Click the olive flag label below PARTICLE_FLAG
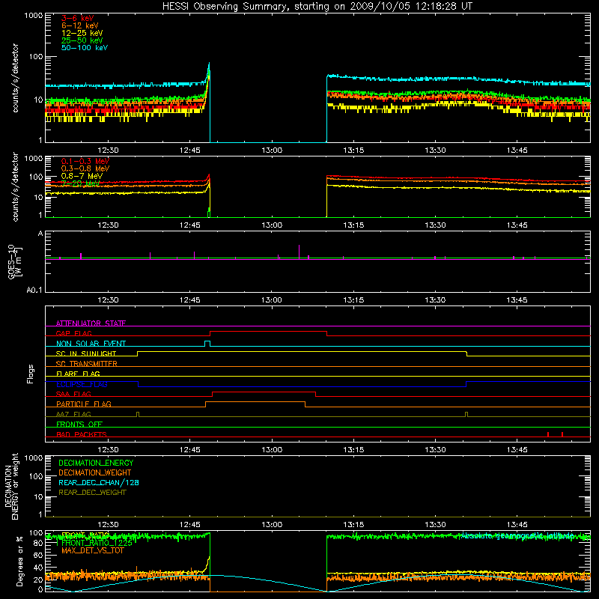The image size is (599, 599). (x=73, y=414)
